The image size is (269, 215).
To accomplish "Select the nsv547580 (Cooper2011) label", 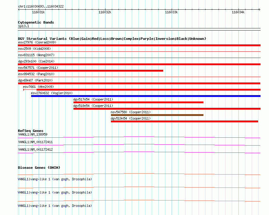I will pyautogui.click(x=131, y=112).
